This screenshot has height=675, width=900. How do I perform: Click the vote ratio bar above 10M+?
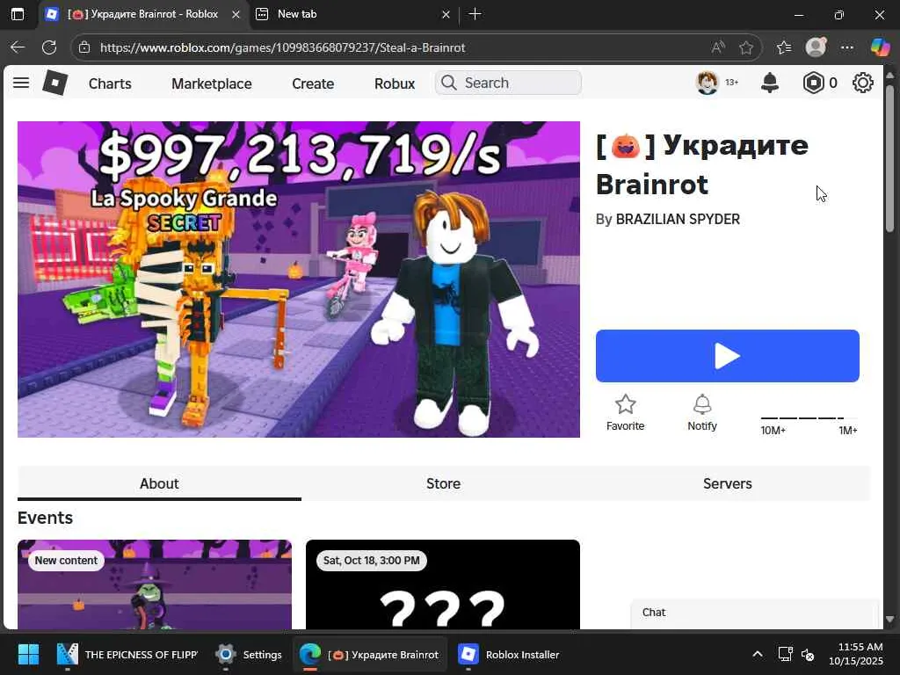click(809, 417)
